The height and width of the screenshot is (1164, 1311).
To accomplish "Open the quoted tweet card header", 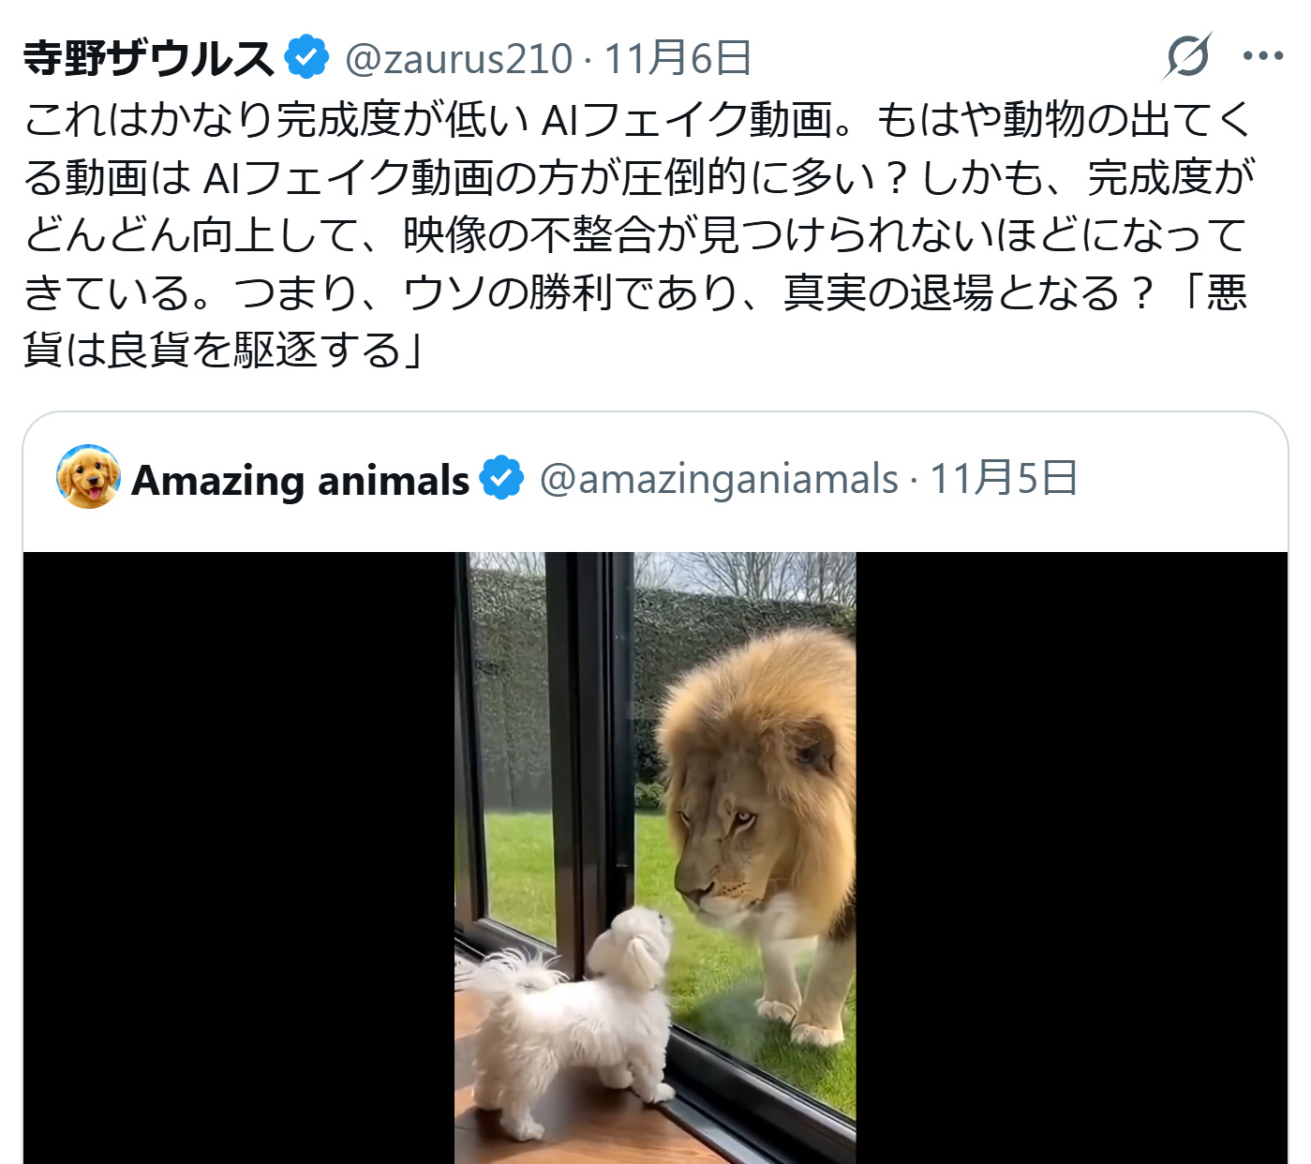I will 655,480.
